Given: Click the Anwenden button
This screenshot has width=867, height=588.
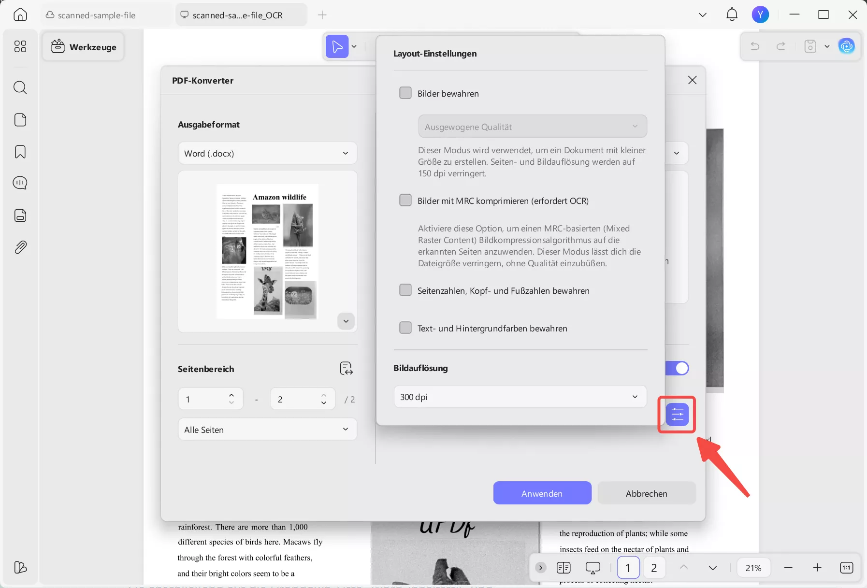Looking at the screenshot, I should [542, 493].
